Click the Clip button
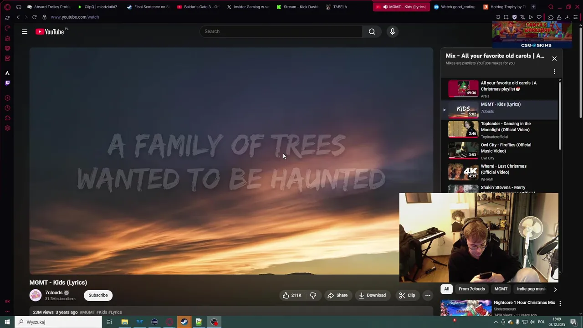 (x=407, y=295)
